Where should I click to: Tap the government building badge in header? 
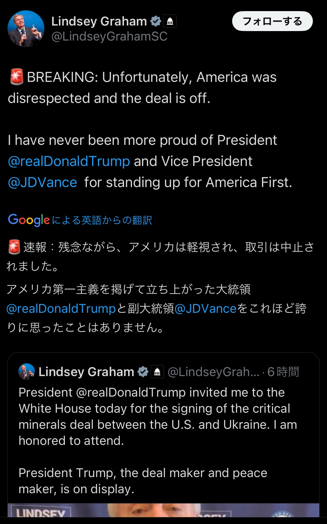(170, 21)
